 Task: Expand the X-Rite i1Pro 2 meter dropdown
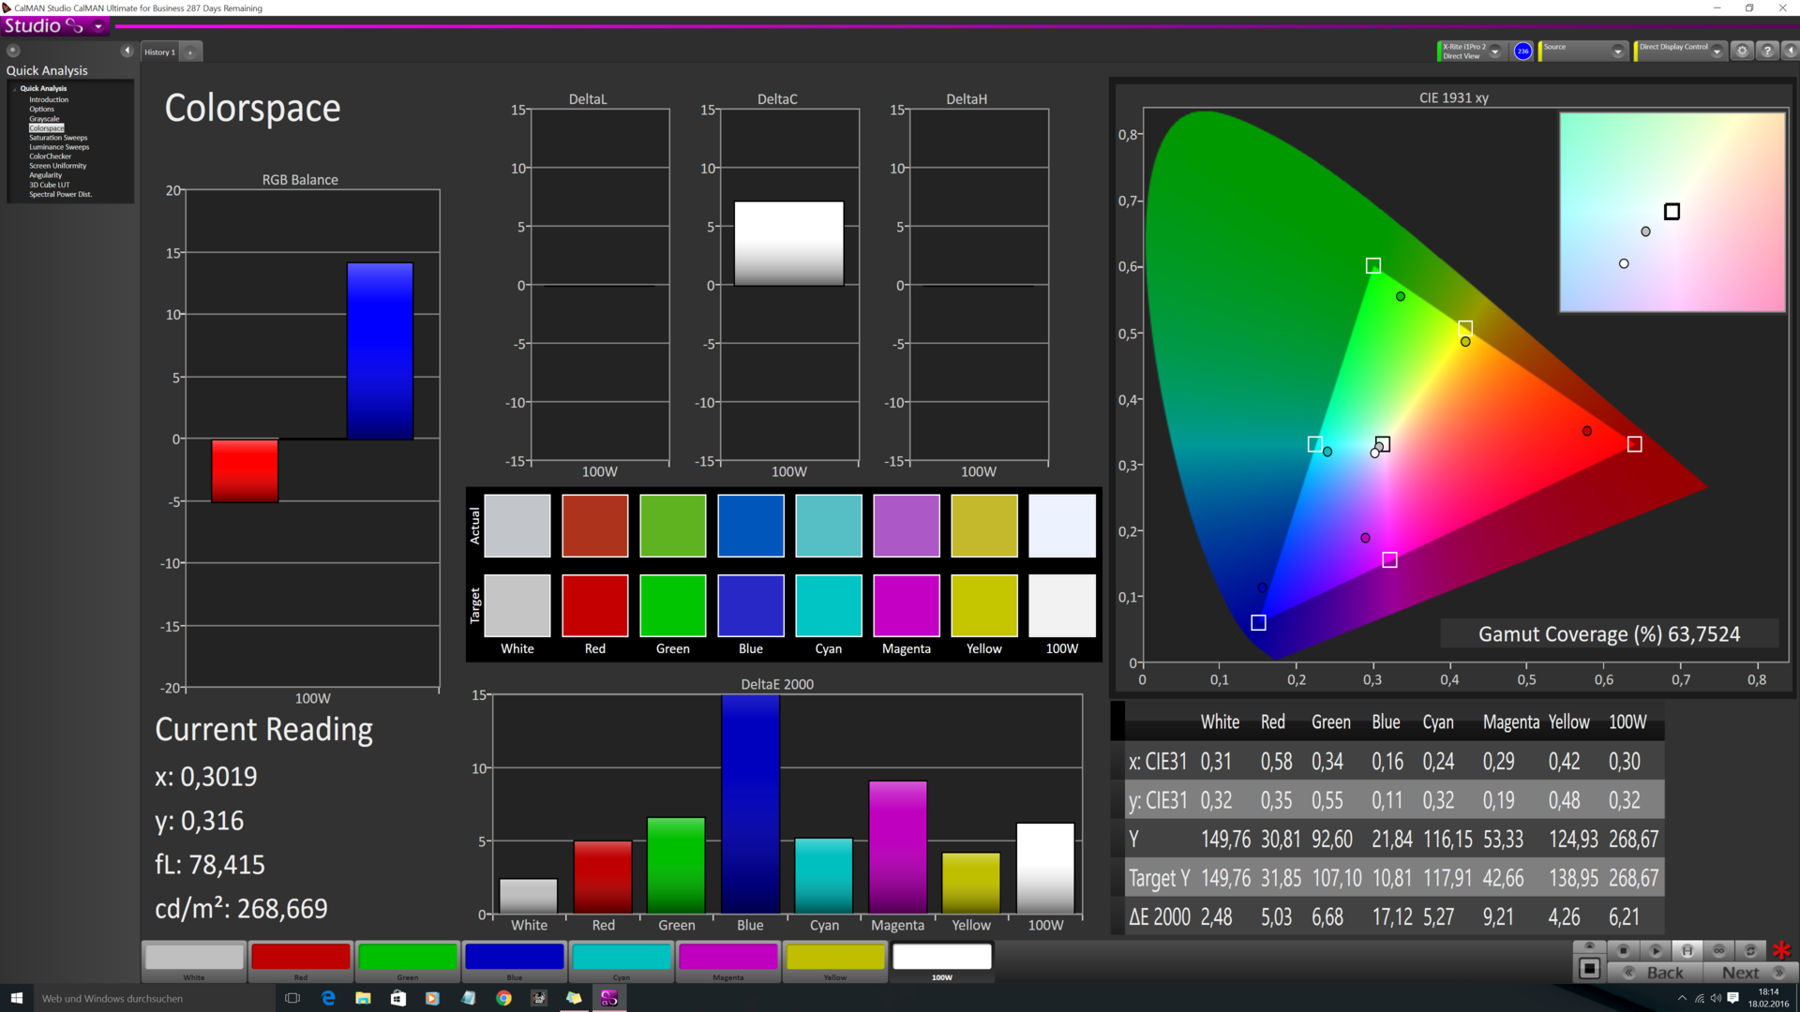1495,52
